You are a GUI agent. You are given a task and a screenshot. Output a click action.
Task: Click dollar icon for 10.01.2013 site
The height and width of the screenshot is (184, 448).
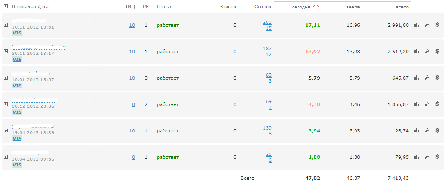pos(437,78)
